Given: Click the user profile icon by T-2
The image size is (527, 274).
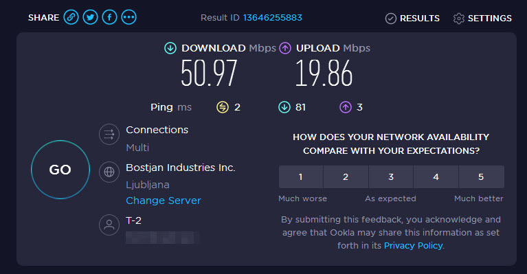Looking at the screenshot, I should [x=109, y=225].
